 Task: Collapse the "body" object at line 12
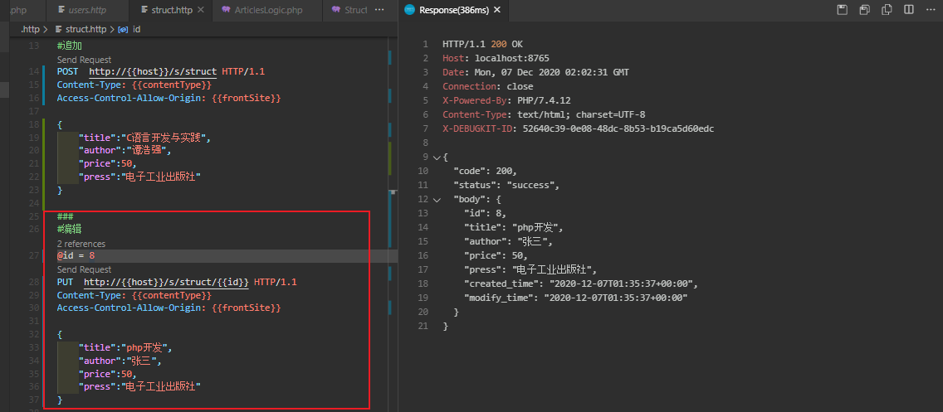(437, 200)
